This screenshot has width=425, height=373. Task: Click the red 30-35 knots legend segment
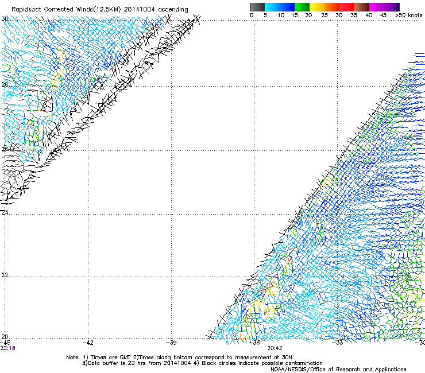(347, 7)
